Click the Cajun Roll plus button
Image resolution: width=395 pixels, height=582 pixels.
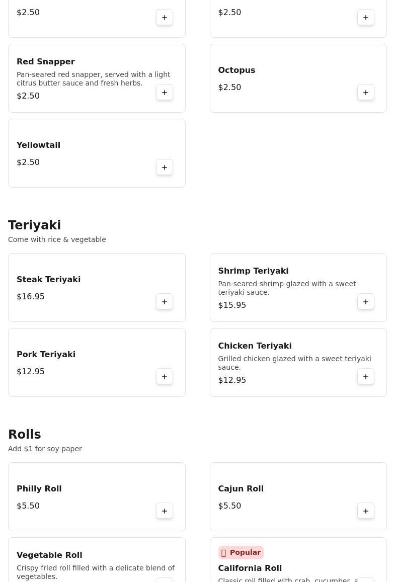pyautogui.click(x=366, y=511)
